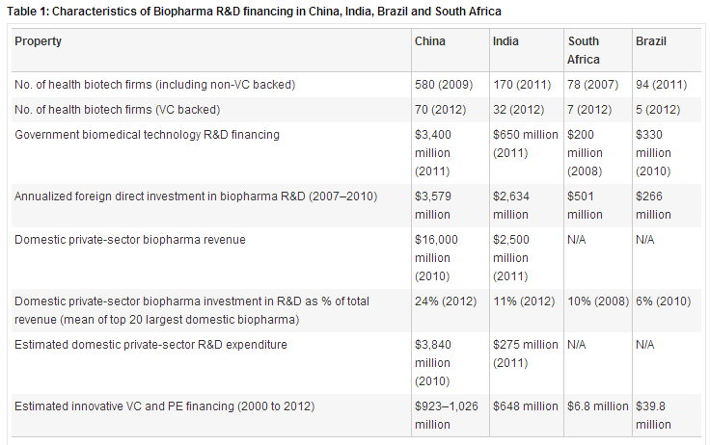Select the '$330 million (2010)' Brazil cell
The height and width of the screenshot is (445, 710).
coord(653,152)
